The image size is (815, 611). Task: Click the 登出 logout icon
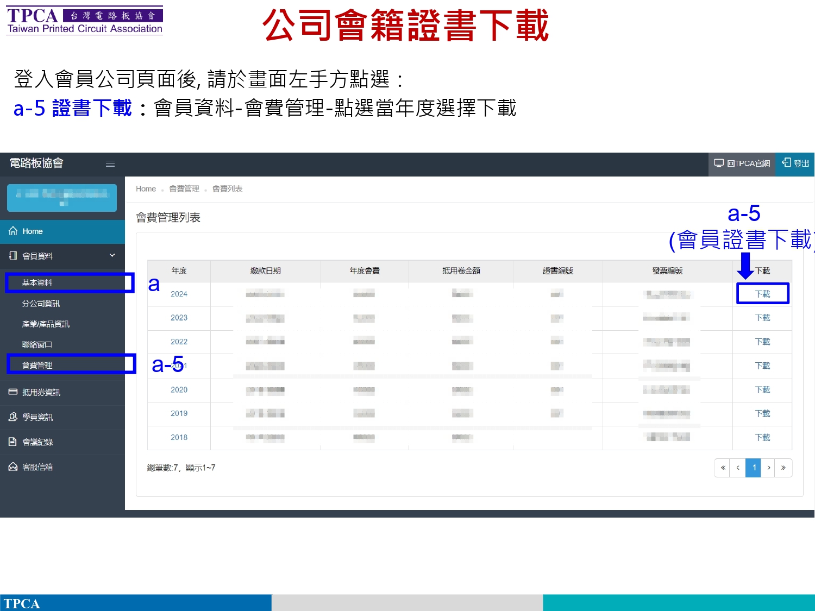pos(786,163)
